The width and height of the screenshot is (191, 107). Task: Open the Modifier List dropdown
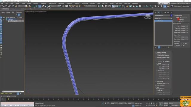coord(163,18)
